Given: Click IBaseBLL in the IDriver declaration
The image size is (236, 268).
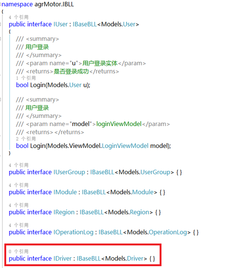Looking at the screenshot, I should (89, 258).
